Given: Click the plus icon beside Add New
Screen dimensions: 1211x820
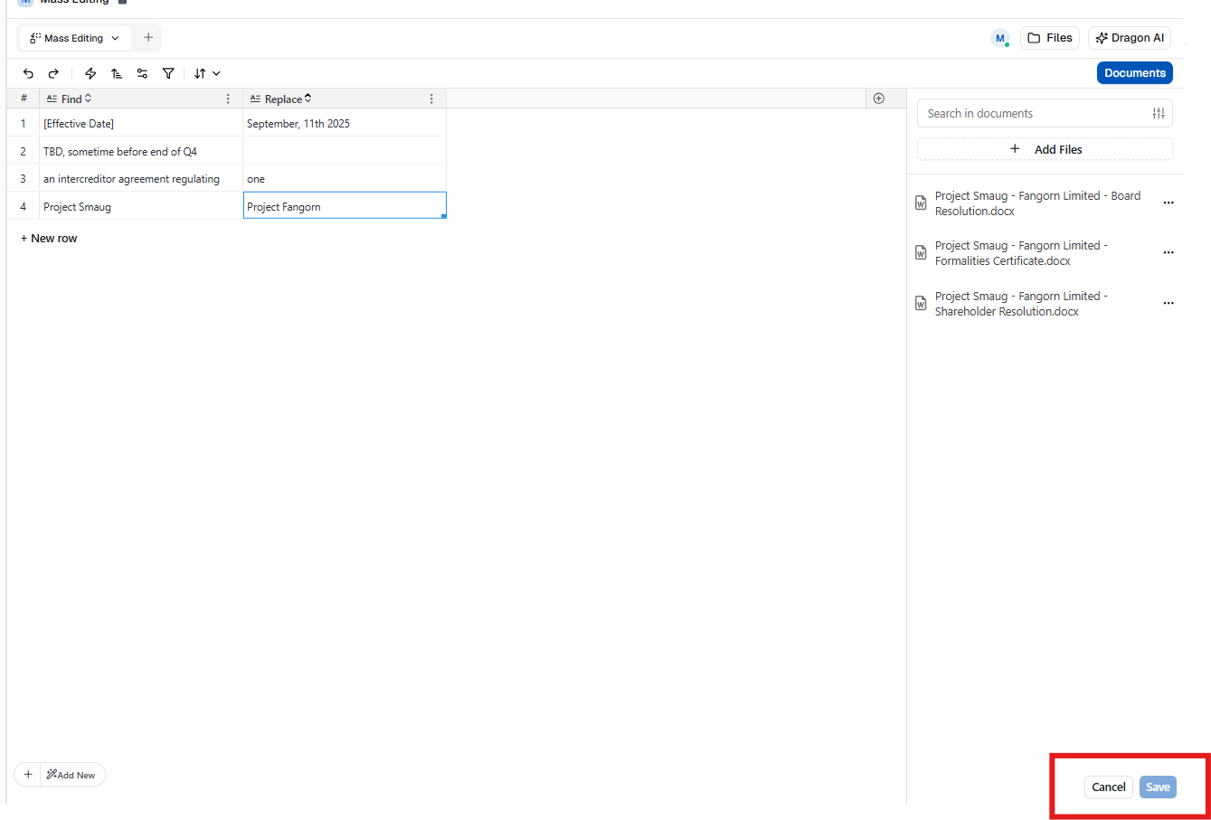Looking at the screenshot, I should coord(28,775).
